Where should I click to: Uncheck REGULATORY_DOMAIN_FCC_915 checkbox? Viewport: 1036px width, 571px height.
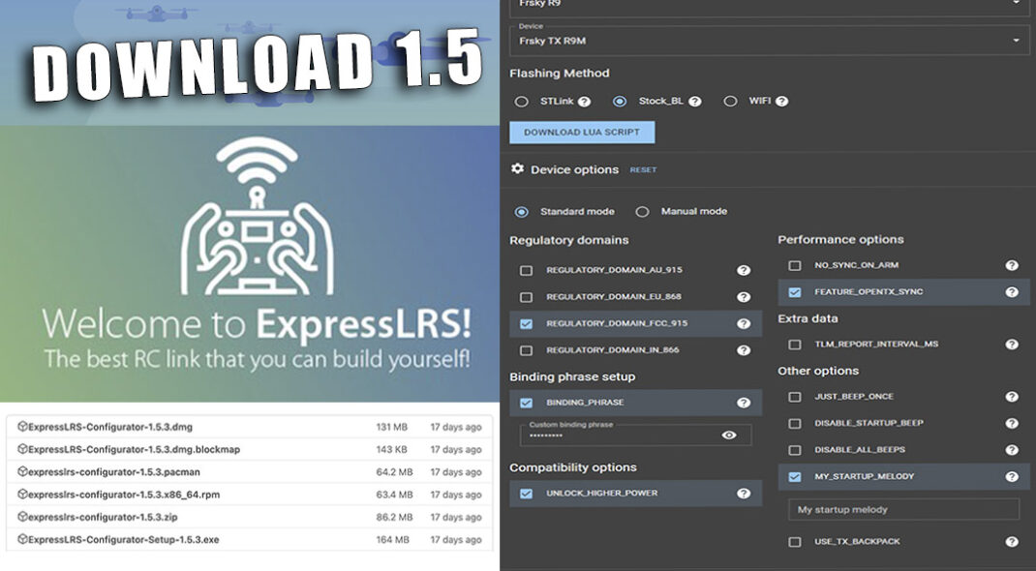[526, 324]
